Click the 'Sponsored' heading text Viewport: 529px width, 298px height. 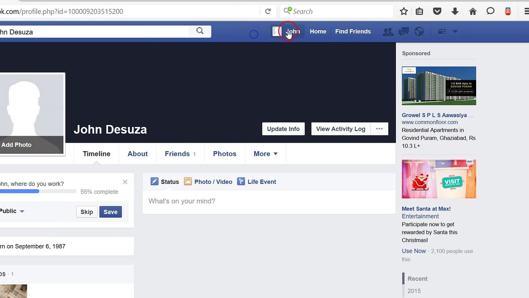(416, 53)
